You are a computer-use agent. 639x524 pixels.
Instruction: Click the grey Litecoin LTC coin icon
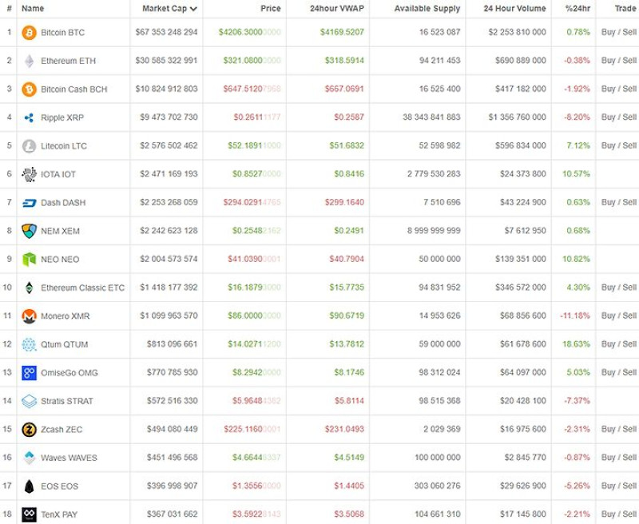[29, 146]
